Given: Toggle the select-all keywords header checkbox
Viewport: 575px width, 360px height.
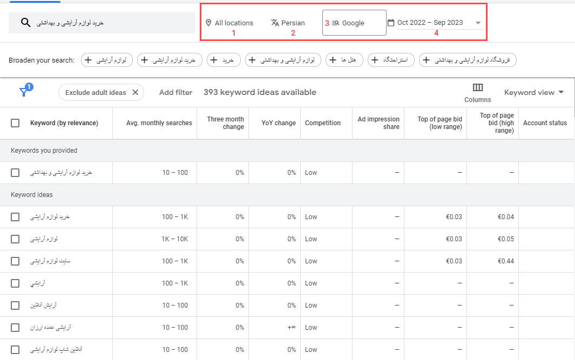Looking at the screenshot, I should [x=15, y=123].
